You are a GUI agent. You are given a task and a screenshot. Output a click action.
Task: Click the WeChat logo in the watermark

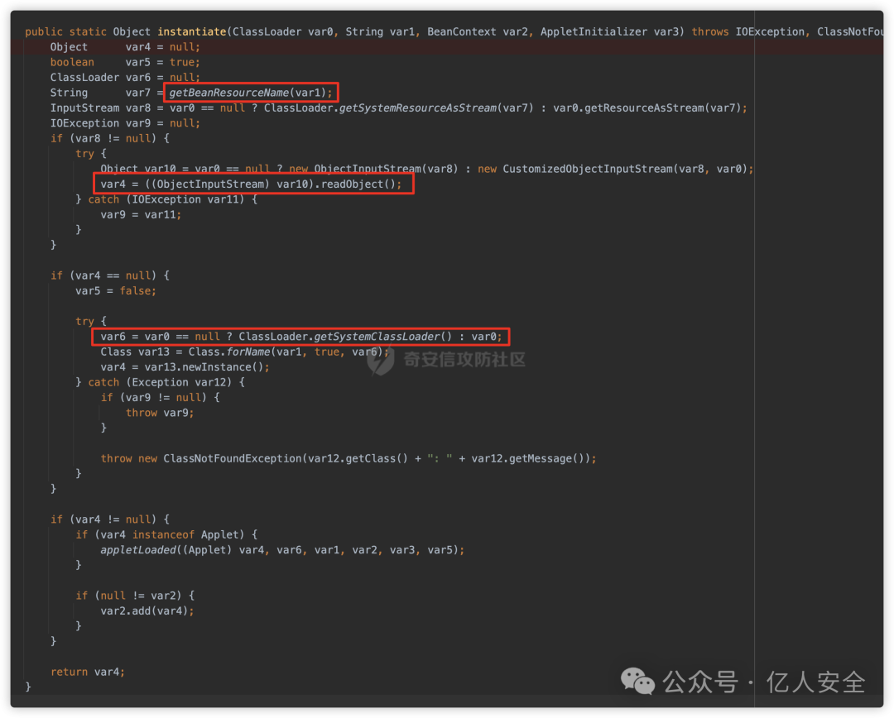click(x=637, y=682)
